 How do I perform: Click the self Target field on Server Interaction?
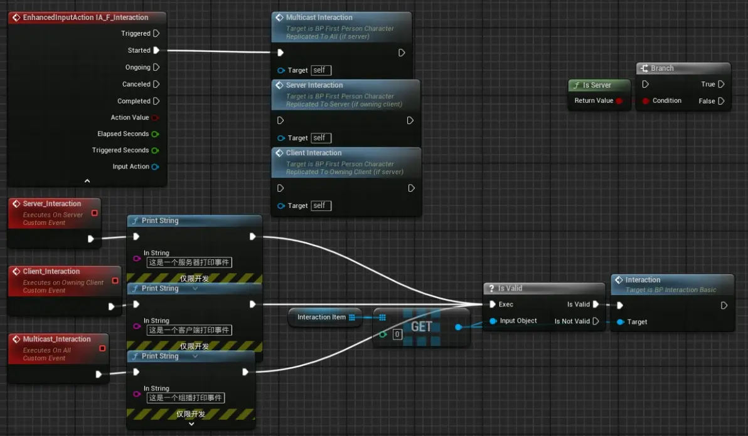[x=321, y=138]
